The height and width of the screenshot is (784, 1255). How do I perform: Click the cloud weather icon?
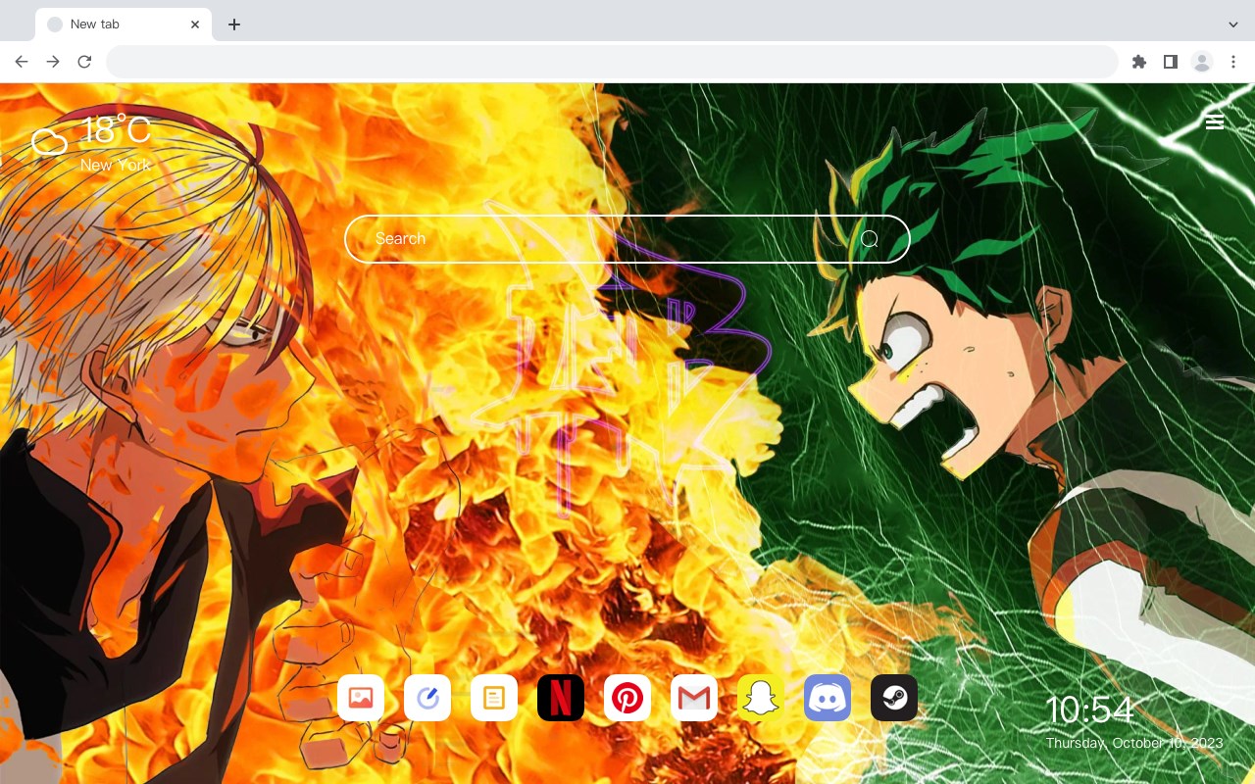[x=49, y=142]
